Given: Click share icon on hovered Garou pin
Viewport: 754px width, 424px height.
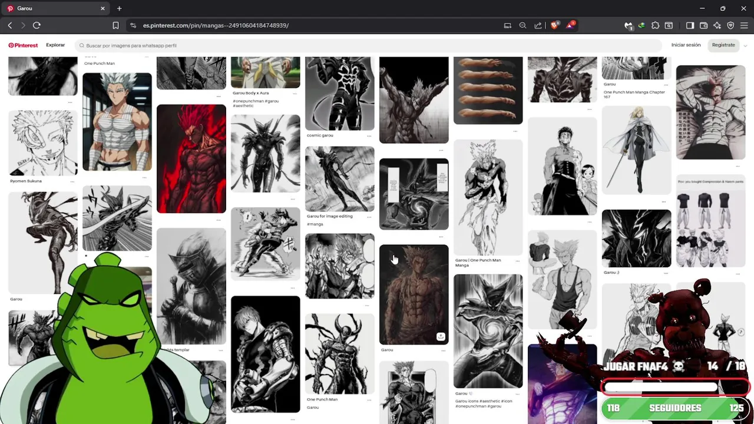Looking at the screenshot, I should pyautogui.click(x=441, y=336).
